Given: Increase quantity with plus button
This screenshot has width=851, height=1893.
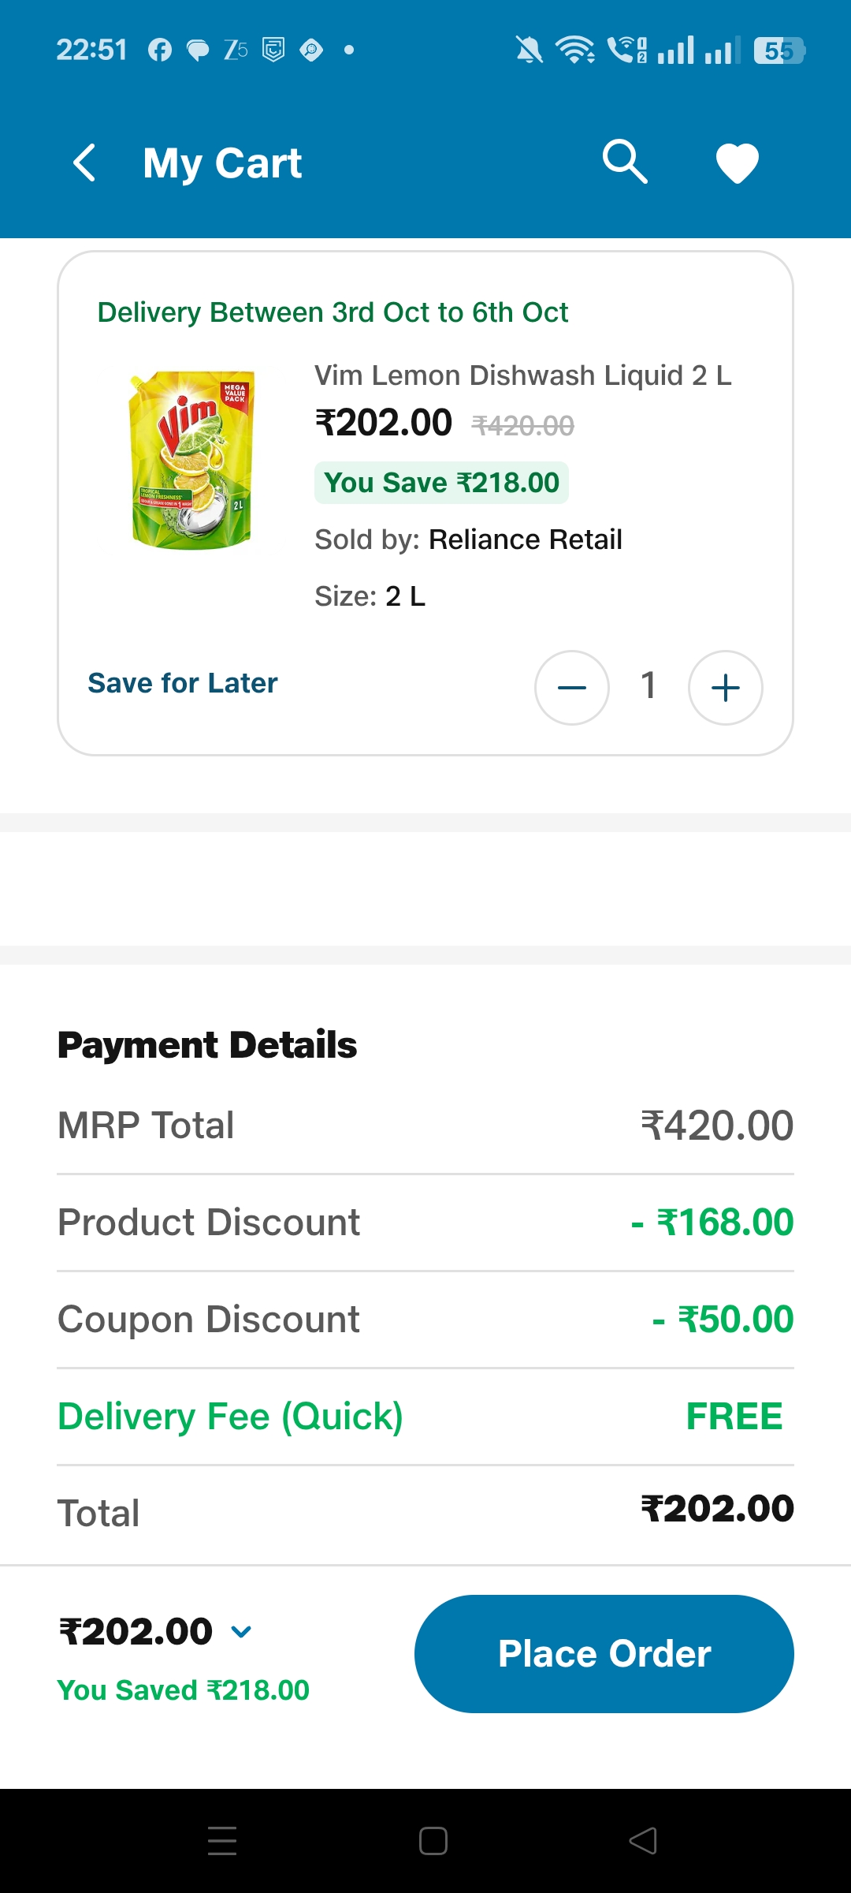Looking at the screenshot, I should (725, 688).
